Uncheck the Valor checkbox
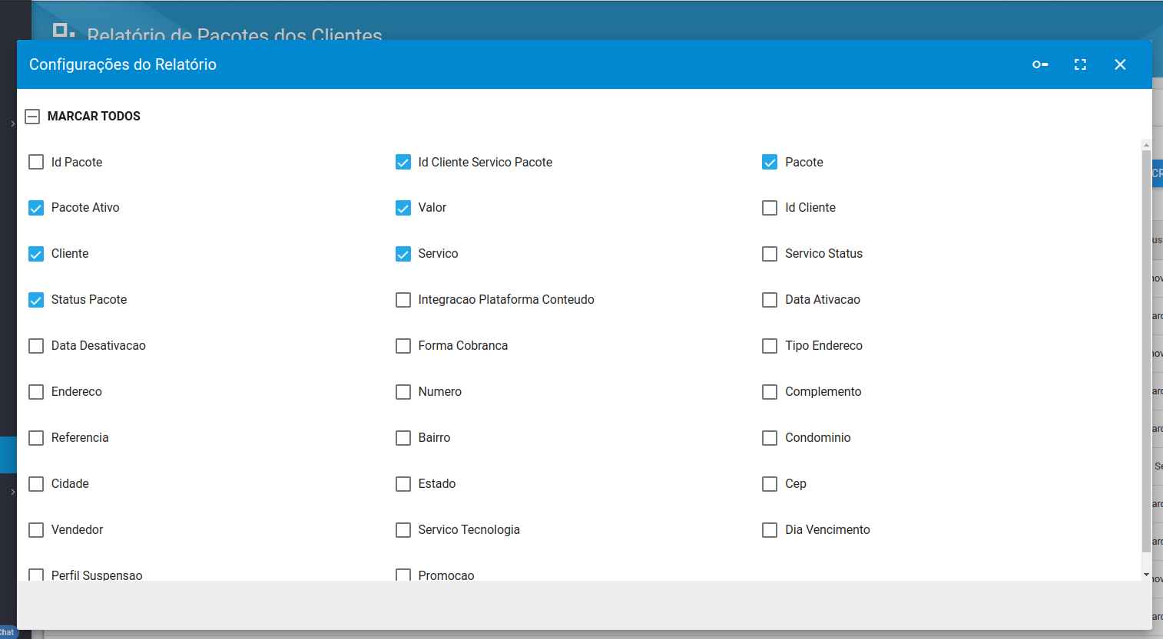 403,208
